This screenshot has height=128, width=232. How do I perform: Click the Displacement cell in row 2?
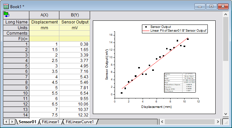point(44,50)
